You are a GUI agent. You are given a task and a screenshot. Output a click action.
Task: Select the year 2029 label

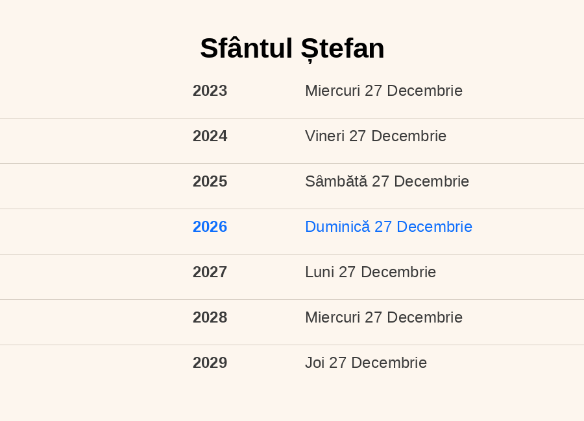coord(210,363)
